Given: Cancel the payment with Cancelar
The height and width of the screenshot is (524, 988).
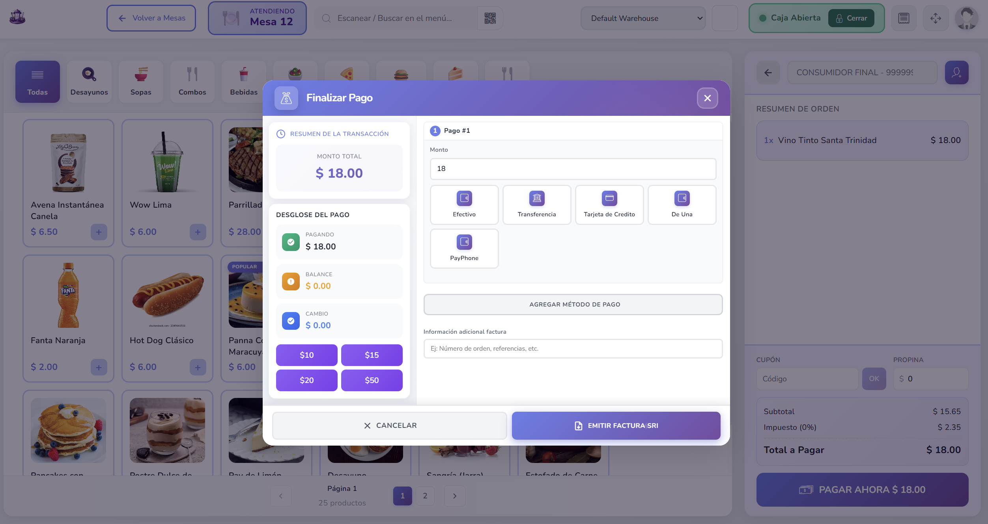Looking at the screenshot, I should click(x=389, y=426).
